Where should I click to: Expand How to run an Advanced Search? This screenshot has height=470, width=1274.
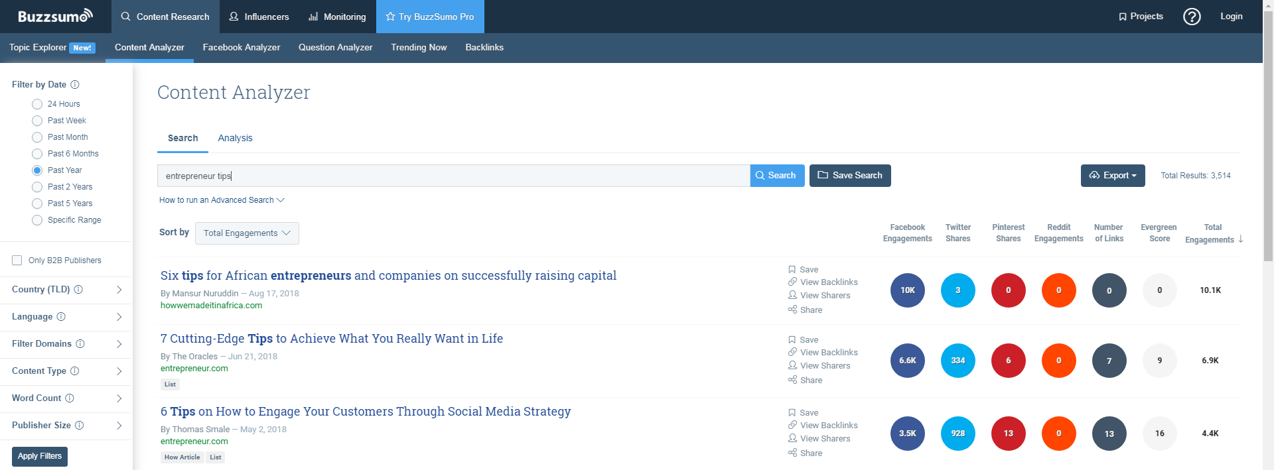(222, 200)
